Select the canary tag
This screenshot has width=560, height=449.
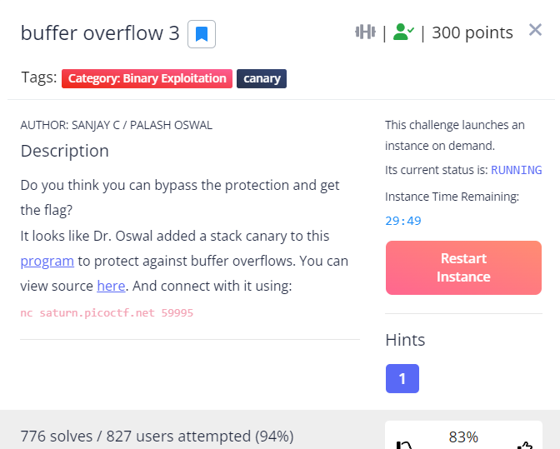(262, 78)
